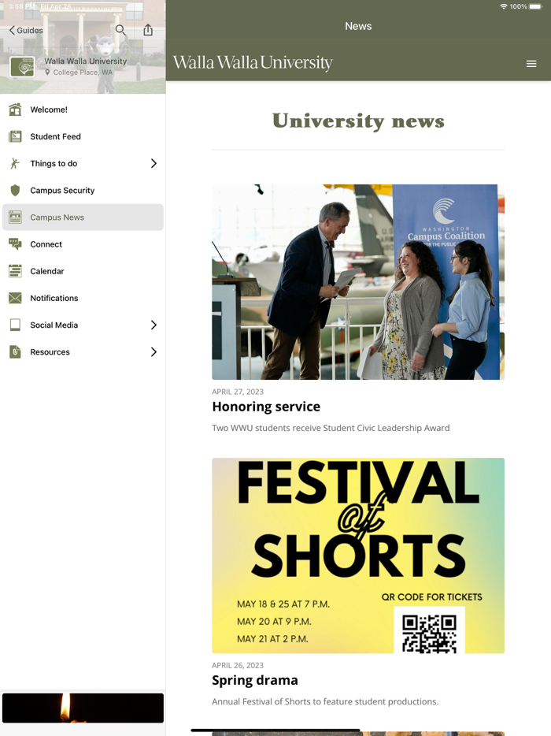Open the hamburger menu in the site header
551x736 pixels.
click(x=531, y=64)
